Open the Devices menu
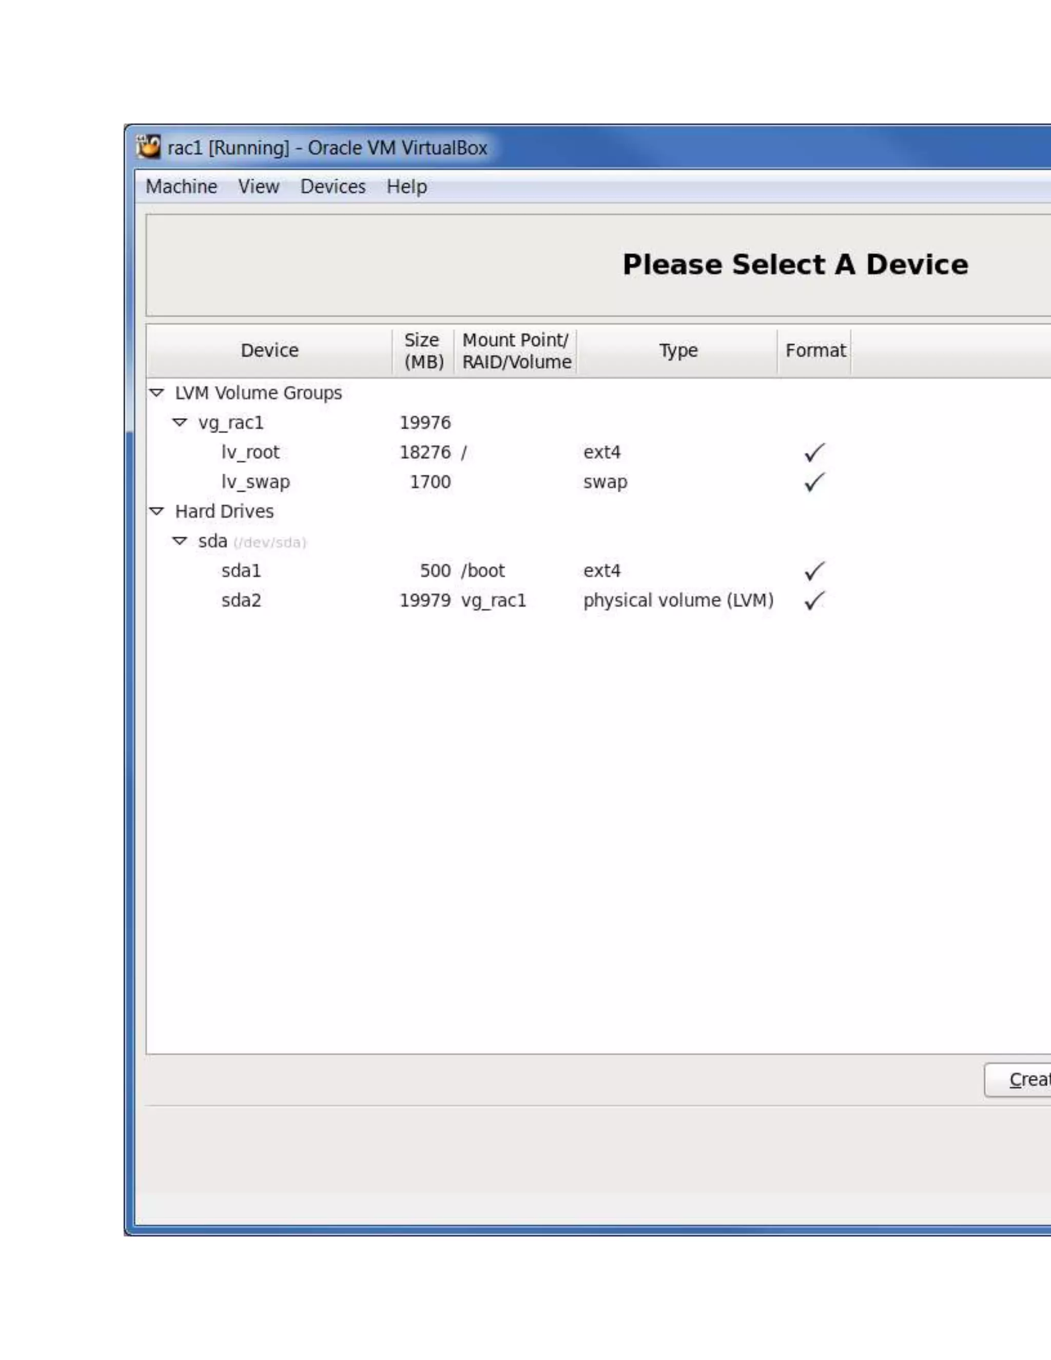 (x=333, y=186)
